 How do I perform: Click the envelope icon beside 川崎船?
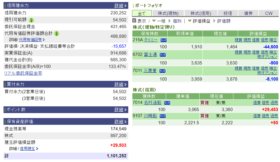163,116
